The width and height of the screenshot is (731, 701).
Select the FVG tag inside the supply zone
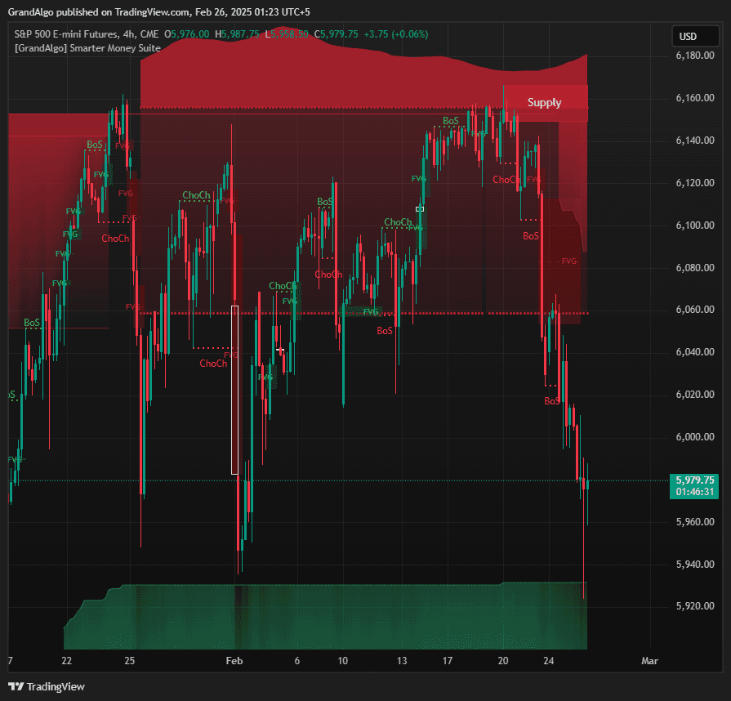[568, 261]
